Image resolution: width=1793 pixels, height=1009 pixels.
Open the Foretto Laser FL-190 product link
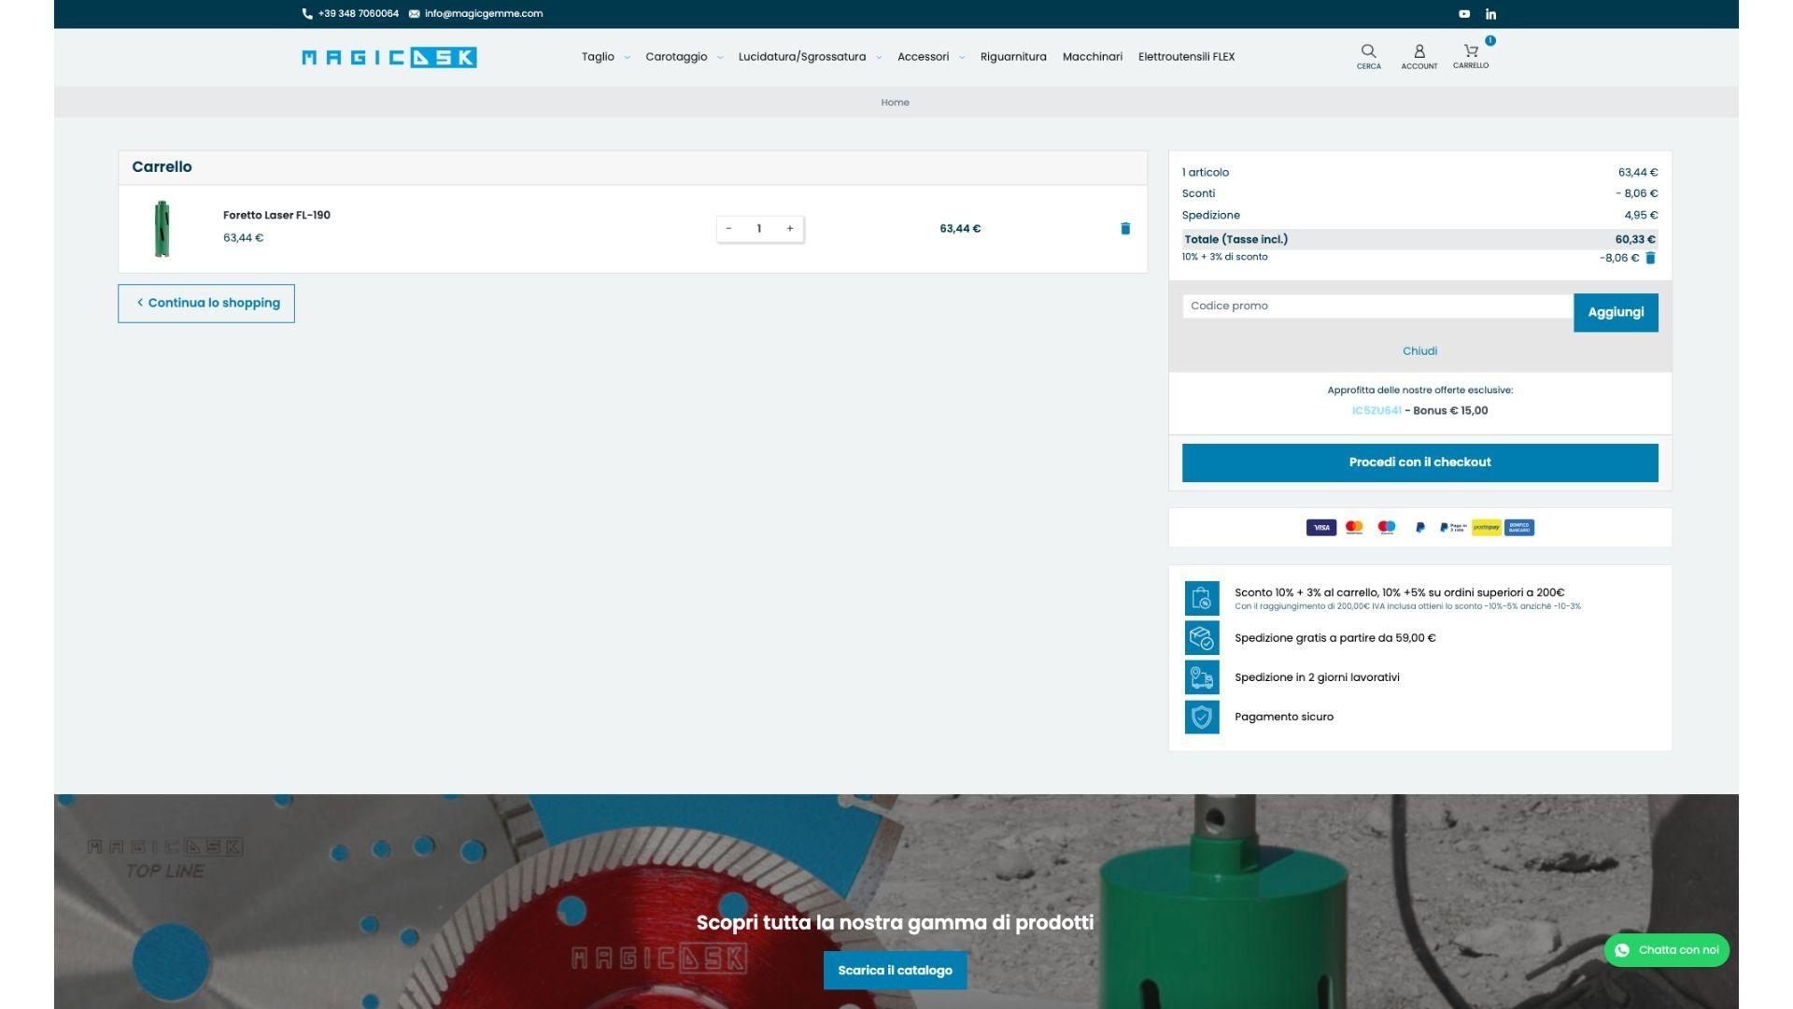pyautogui.click(x=276, y=216)
